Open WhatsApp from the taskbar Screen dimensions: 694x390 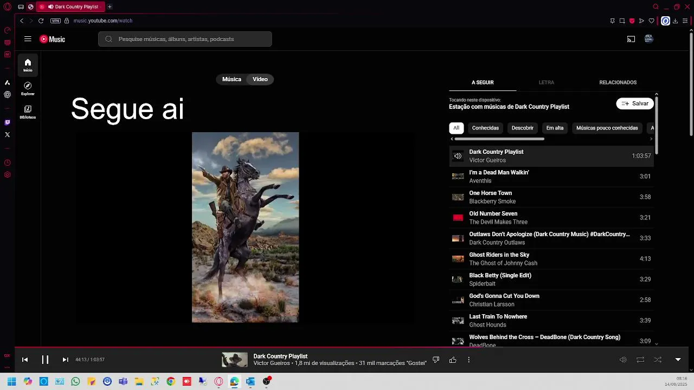coord(75,381)
